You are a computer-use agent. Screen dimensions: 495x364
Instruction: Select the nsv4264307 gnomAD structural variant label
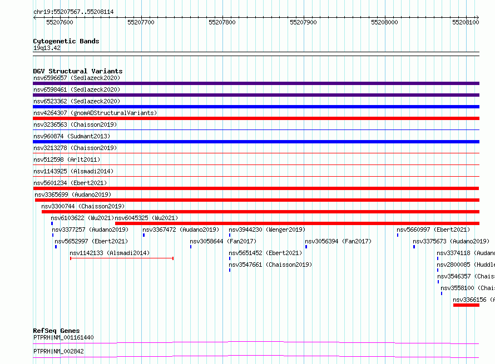tap(95, 113)
